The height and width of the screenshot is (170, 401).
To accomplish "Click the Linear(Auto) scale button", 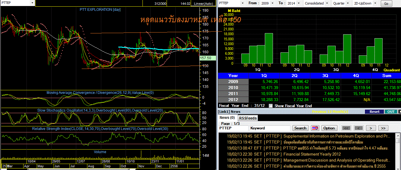I will [204, 4].
